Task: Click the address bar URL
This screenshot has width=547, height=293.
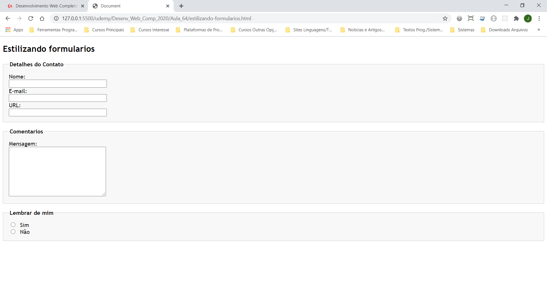Action: click(157, 18)
